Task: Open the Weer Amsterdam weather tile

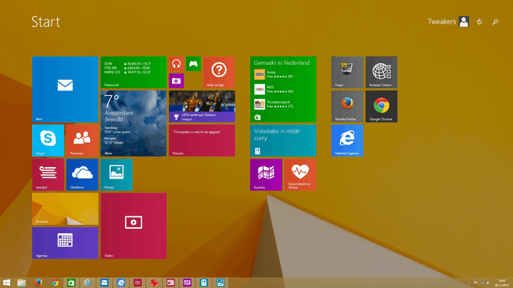Action: pos(134,123)
